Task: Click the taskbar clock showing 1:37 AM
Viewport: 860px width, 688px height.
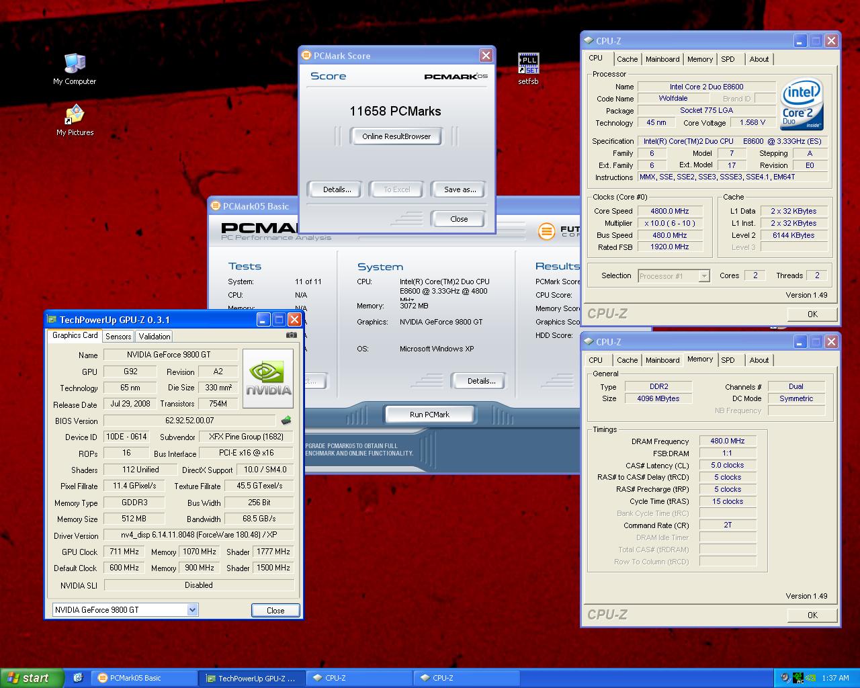Action: point(835,678)
